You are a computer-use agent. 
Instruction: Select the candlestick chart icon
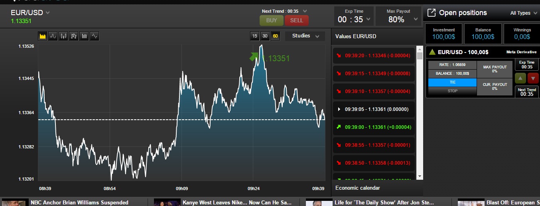click(63, 36)
